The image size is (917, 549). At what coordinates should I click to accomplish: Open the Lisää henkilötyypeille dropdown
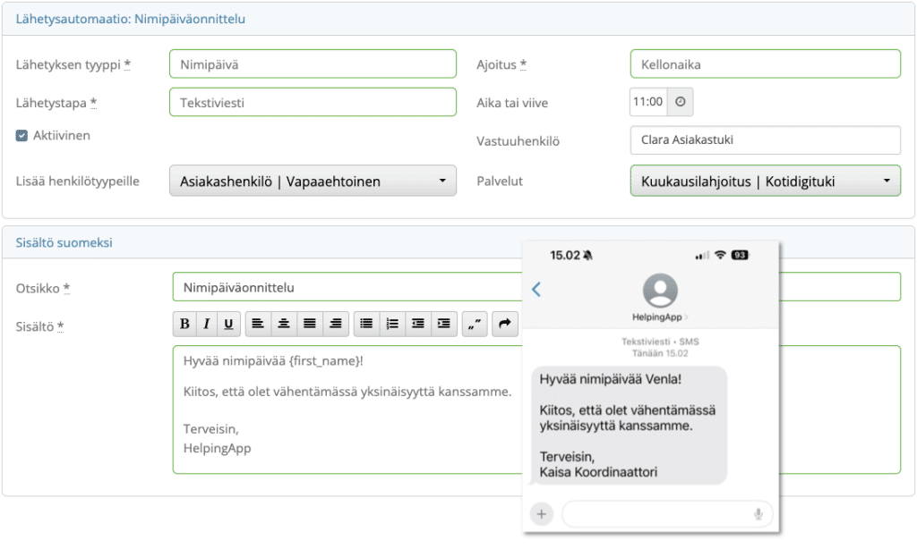click(313, 182)
